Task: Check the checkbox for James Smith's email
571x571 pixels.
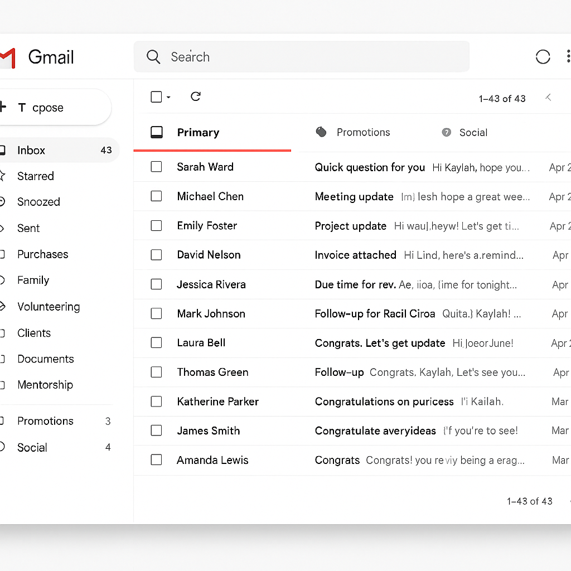Action: point(156,430)
